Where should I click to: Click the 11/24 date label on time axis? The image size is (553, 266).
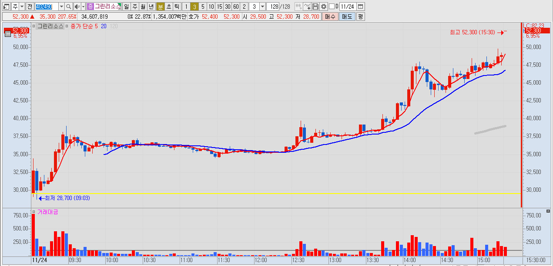tap(39, 260)
